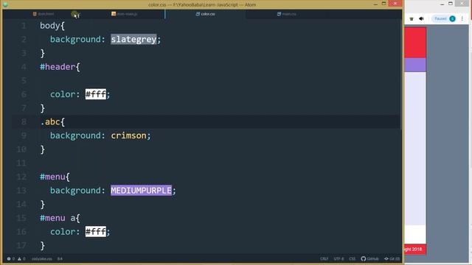
Task: Click the speaker mute icon in browser
Action: coord(421,18)
